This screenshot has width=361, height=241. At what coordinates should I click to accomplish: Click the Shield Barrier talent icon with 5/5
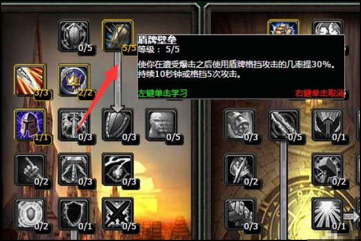tap(118, 36)
